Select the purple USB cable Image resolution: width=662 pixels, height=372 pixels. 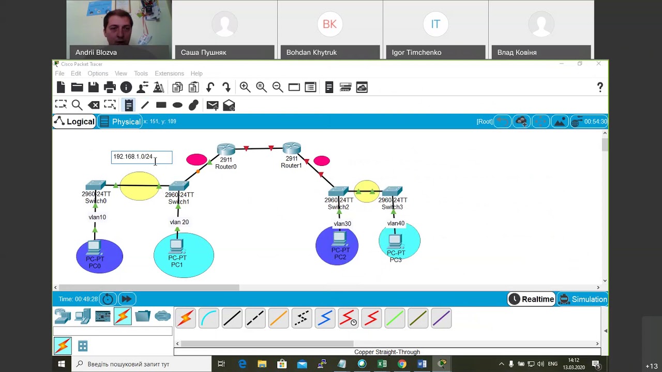[441, 318]
